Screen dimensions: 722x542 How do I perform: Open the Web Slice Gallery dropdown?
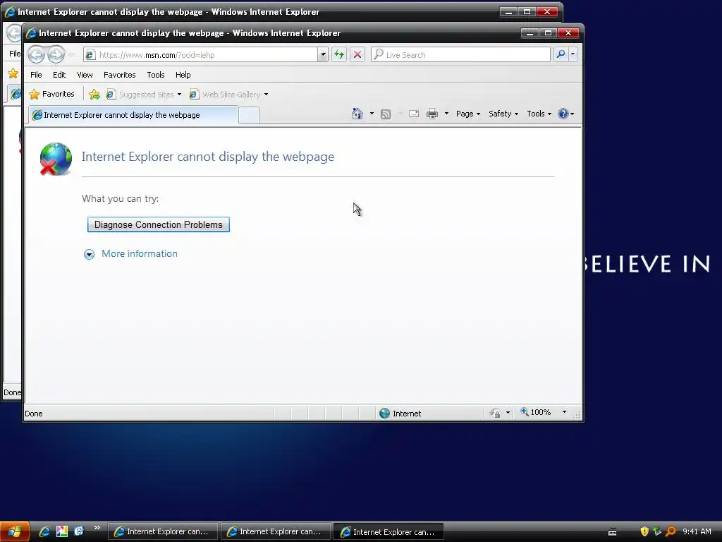[266, 95]
